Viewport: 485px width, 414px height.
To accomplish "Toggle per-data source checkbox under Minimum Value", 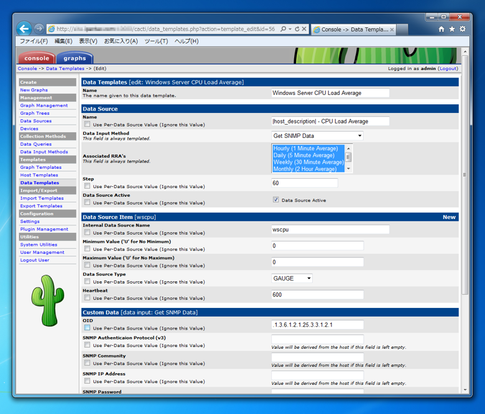I will [x=87, y=248].
